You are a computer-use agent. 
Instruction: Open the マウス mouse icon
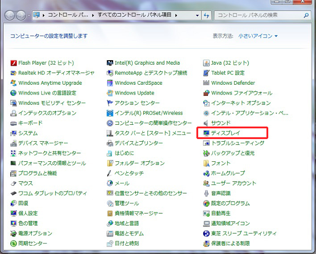tap(13, 183)
